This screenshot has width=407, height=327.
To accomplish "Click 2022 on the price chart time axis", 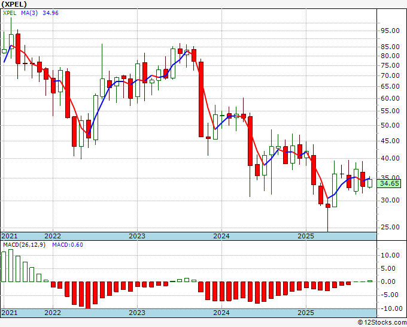I will [x=53, y=236].
